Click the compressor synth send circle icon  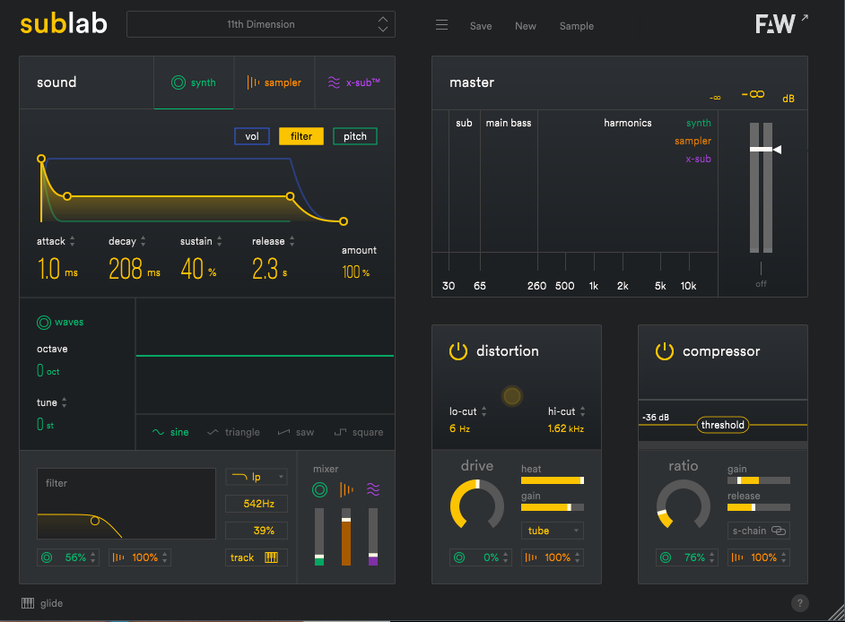666,557
